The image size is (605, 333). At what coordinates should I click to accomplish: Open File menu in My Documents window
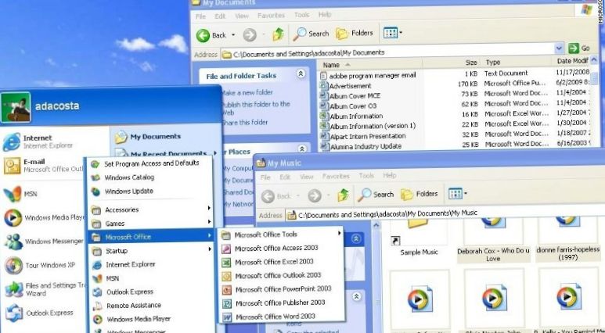click(x=200, y=16)
